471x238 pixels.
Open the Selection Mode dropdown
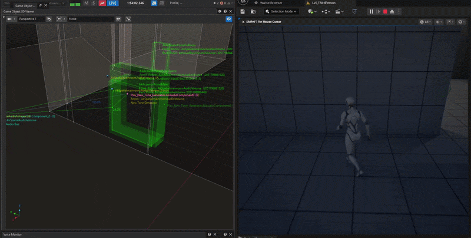(x=281, y=11)
